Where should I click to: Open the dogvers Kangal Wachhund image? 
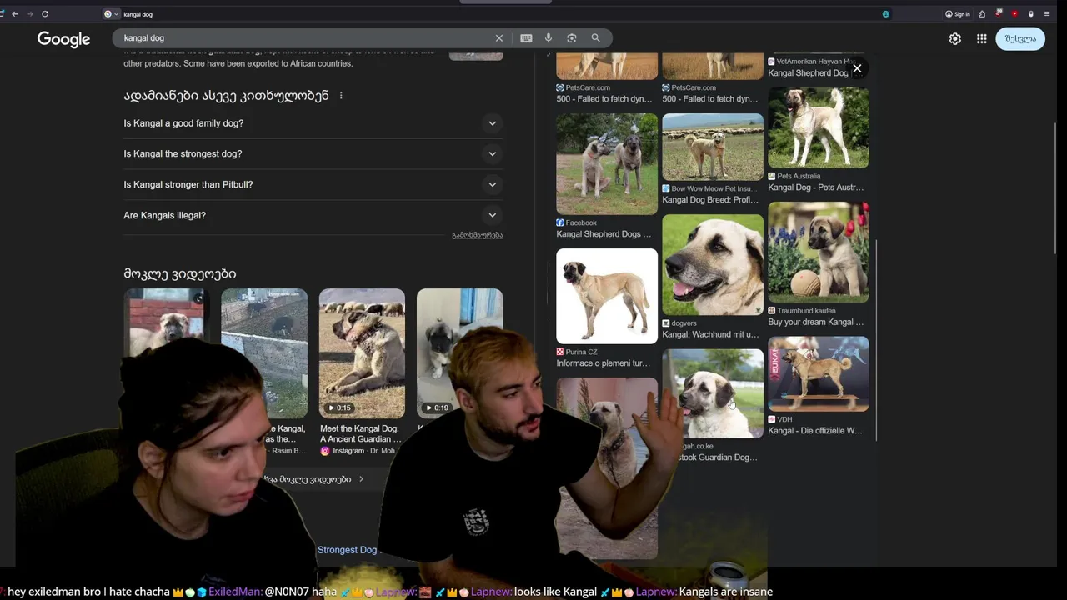(x=713, y=265)
